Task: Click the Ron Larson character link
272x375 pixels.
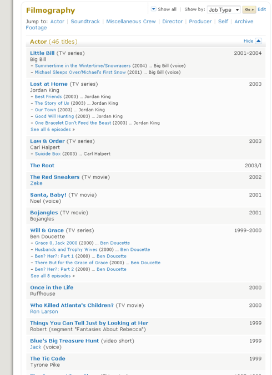Action: [44, 312]
